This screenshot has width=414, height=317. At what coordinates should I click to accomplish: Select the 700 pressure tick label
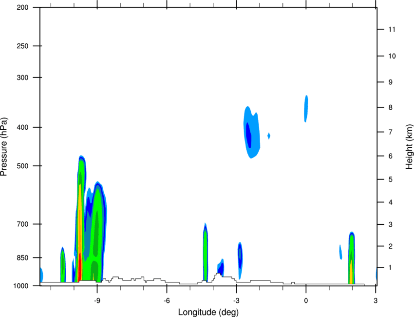pyautogui.click(x=22, y=224)
